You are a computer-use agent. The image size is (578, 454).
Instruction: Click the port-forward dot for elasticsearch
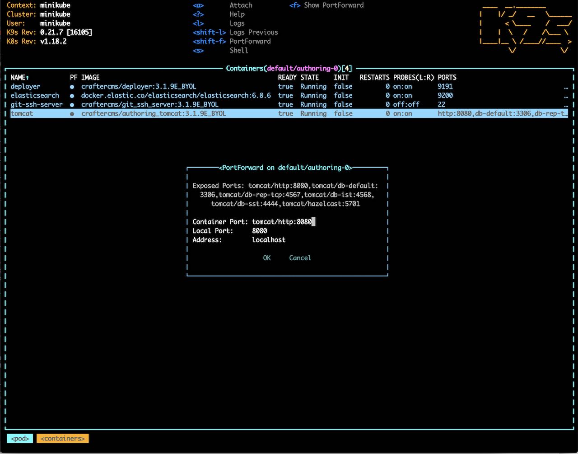[72, 95]
